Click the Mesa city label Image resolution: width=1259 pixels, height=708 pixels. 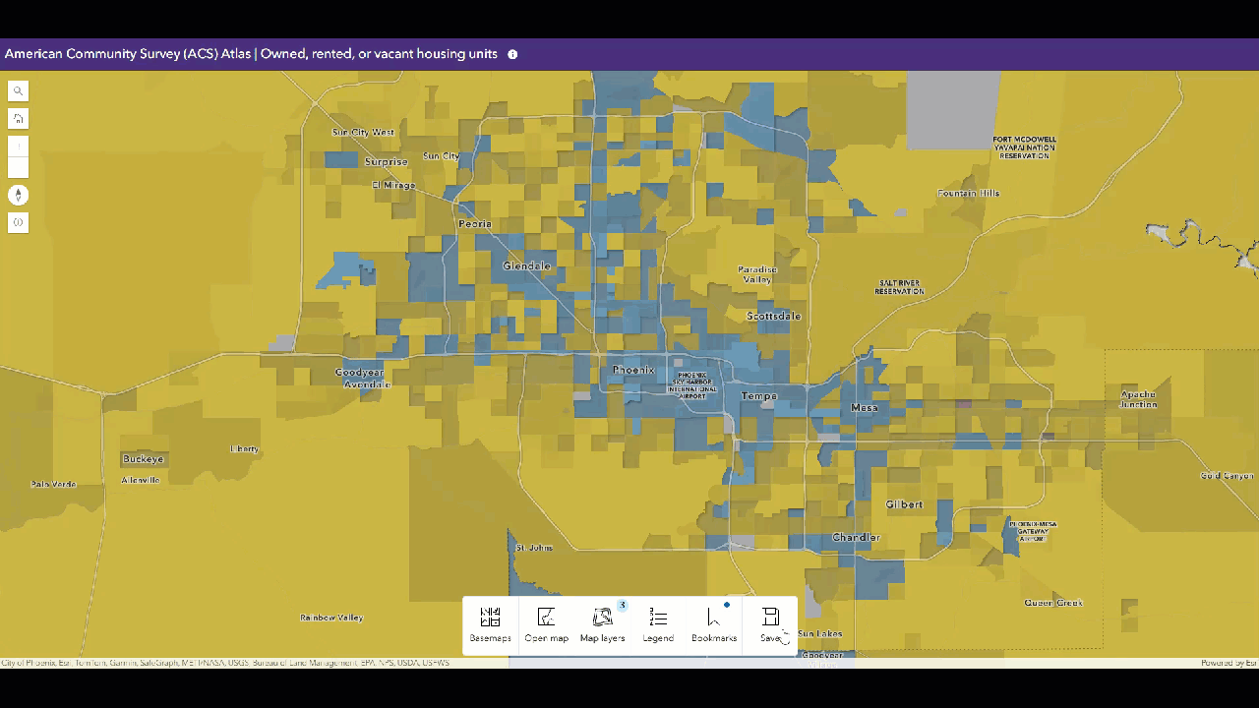pos(864,407)
